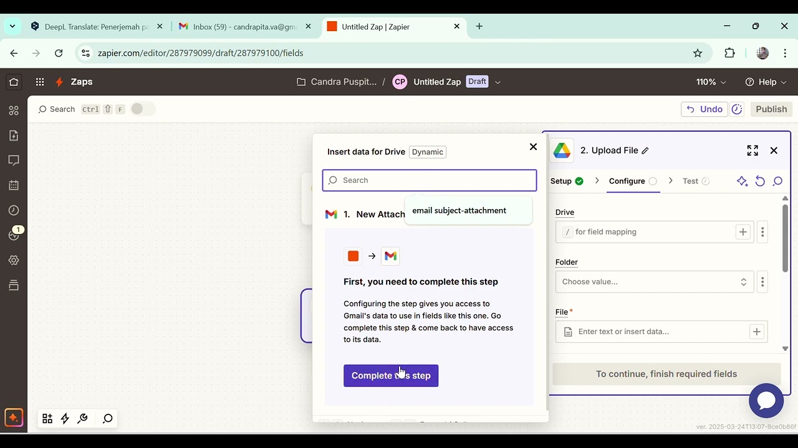Open status icon with badge 1

15,234
